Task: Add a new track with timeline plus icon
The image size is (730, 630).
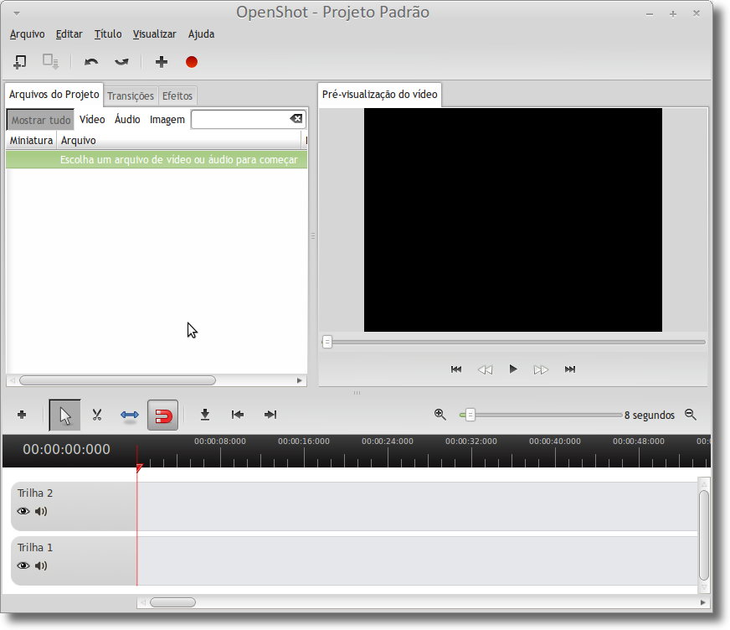Action: (x=22, y=415)
